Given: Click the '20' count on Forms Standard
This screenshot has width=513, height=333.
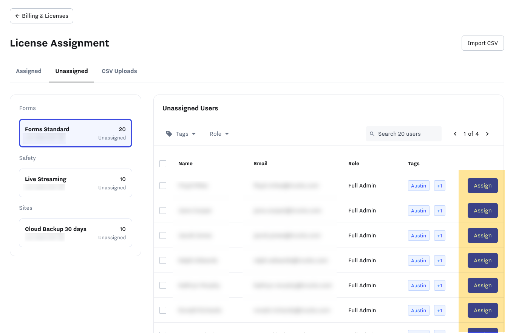Looking at the screenshot, I should click(x=122, y=129).
